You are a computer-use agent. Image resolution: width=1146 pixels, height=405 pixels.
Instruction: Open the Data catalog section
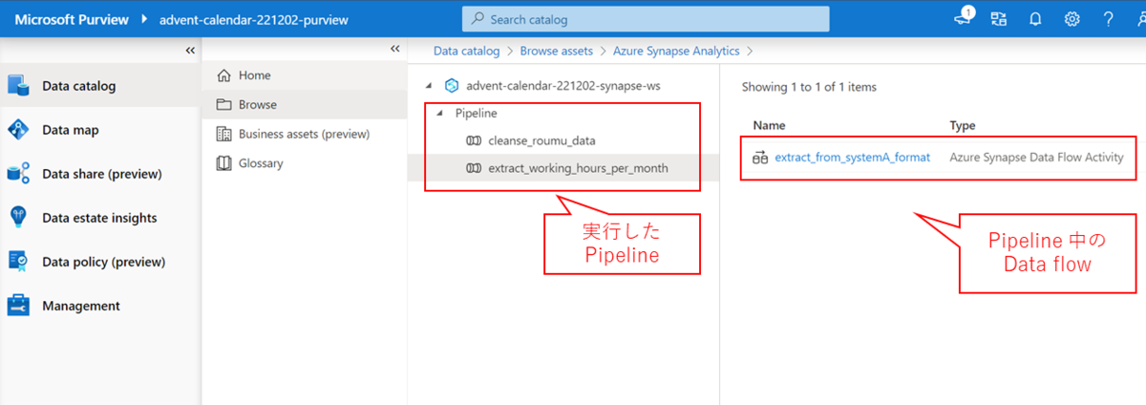pyautogui.click(x=79, y=86)
